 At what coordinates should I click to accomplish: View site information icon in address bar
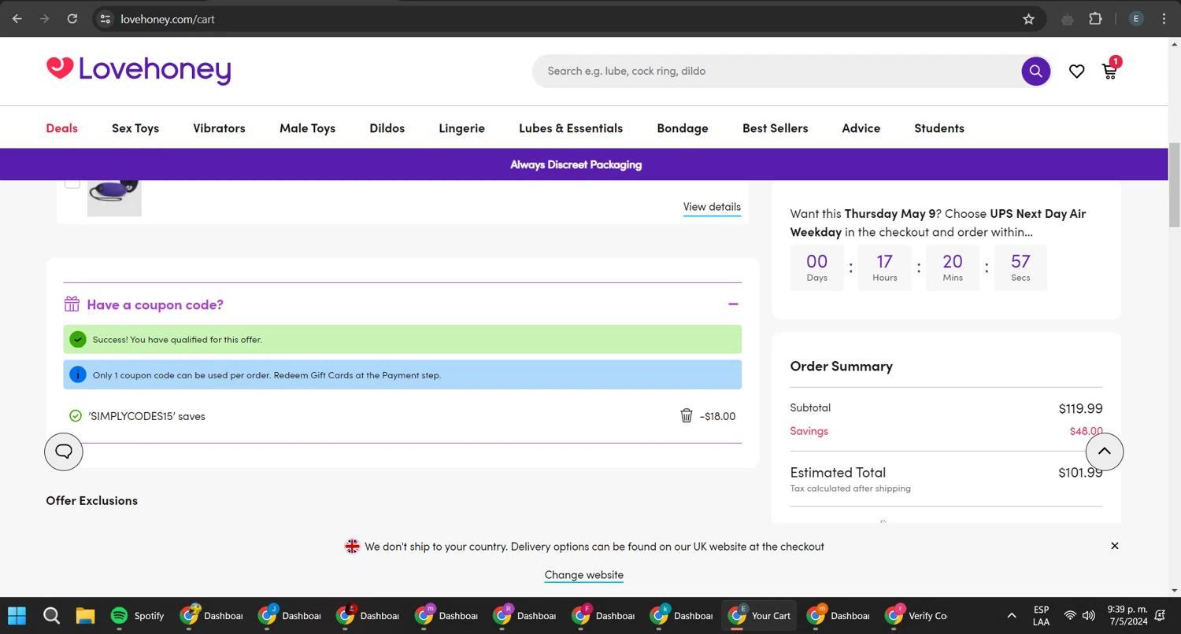point(105,19)
